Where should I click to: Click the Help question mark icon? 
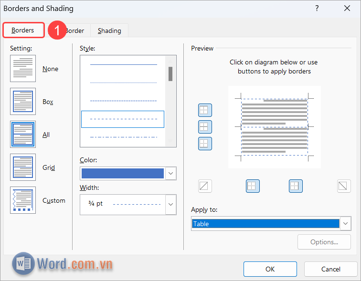317,9
